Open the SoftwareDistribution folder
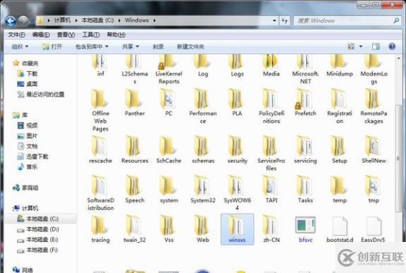Image resolution: width=406 pixels, height=273 pixels. tap(101, 193)
